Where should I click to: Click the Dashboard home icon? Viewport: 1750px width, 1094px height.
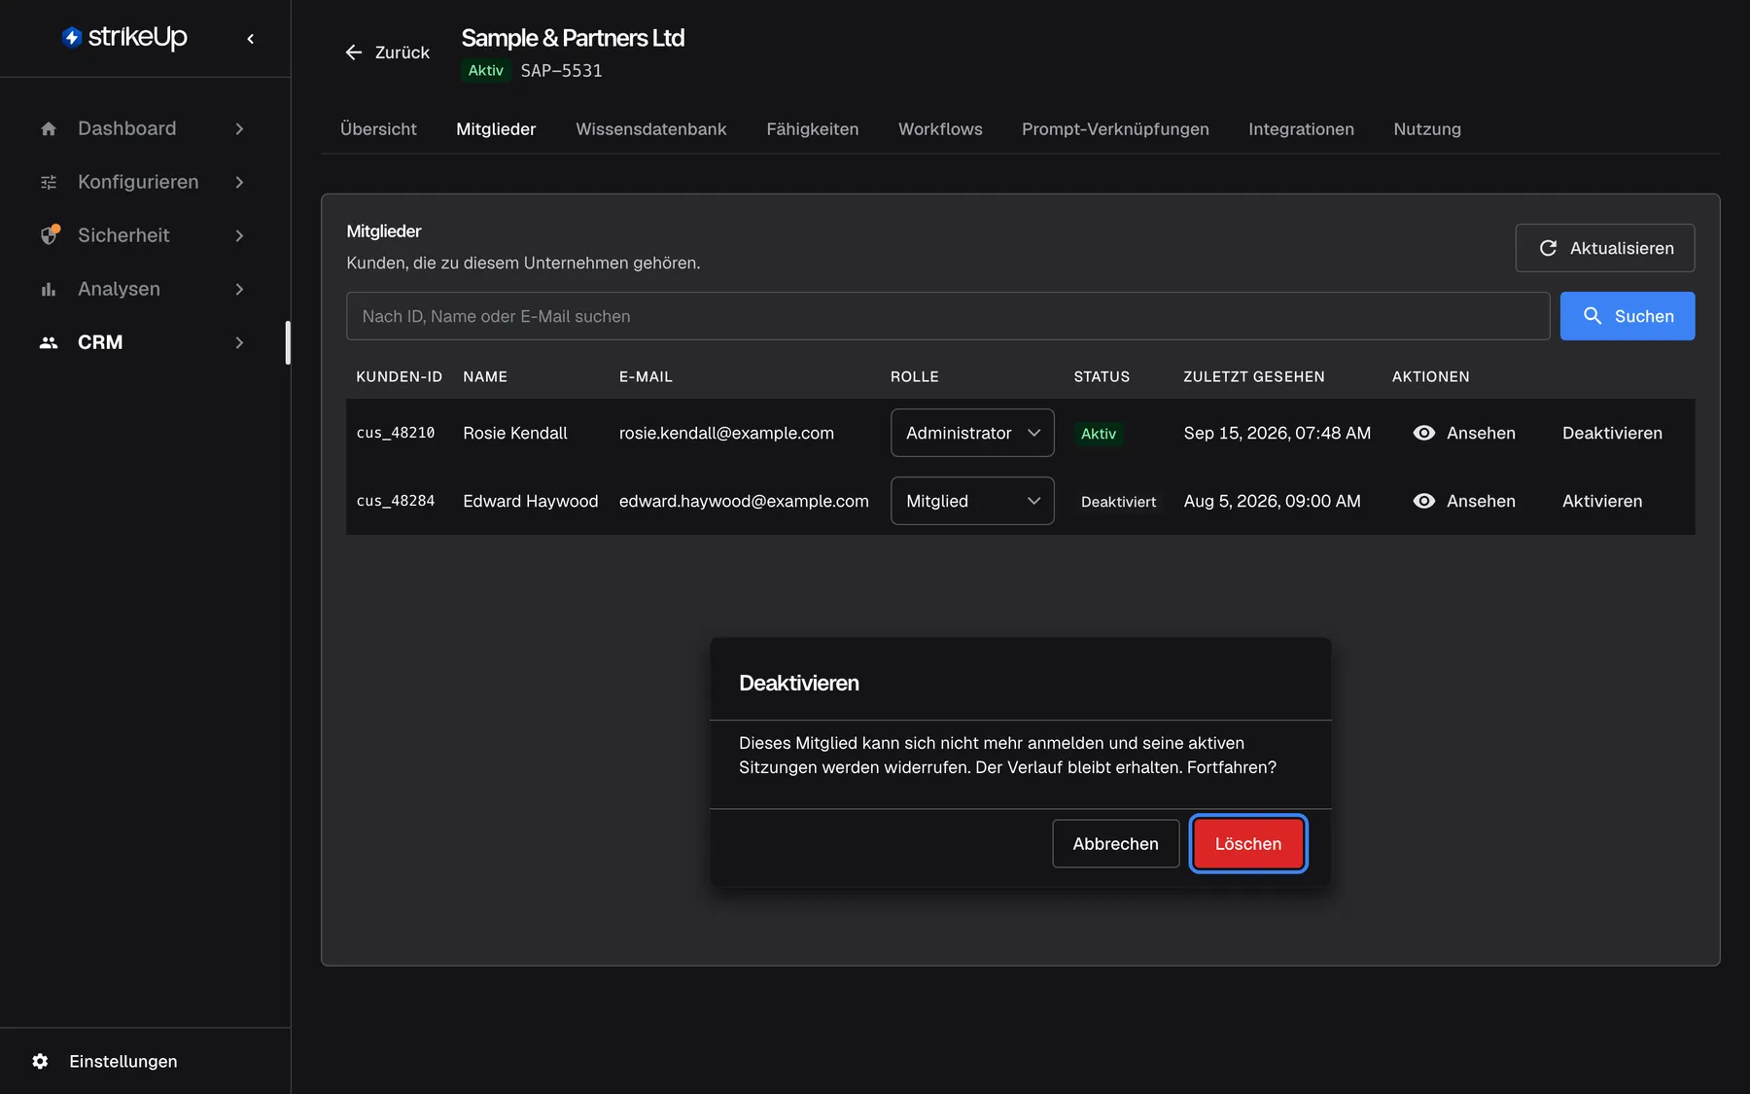pos(49,128)
